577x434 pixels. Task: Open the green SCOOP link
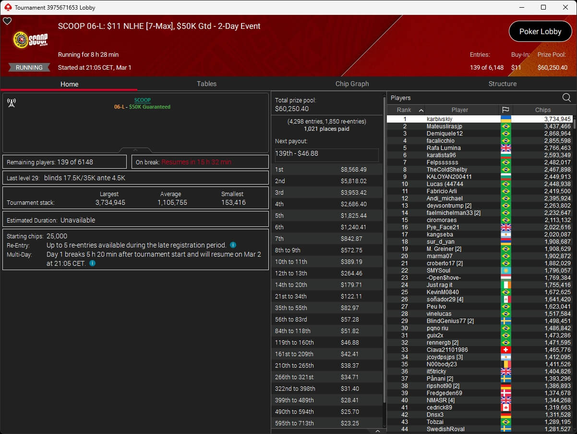click(142, 100)
